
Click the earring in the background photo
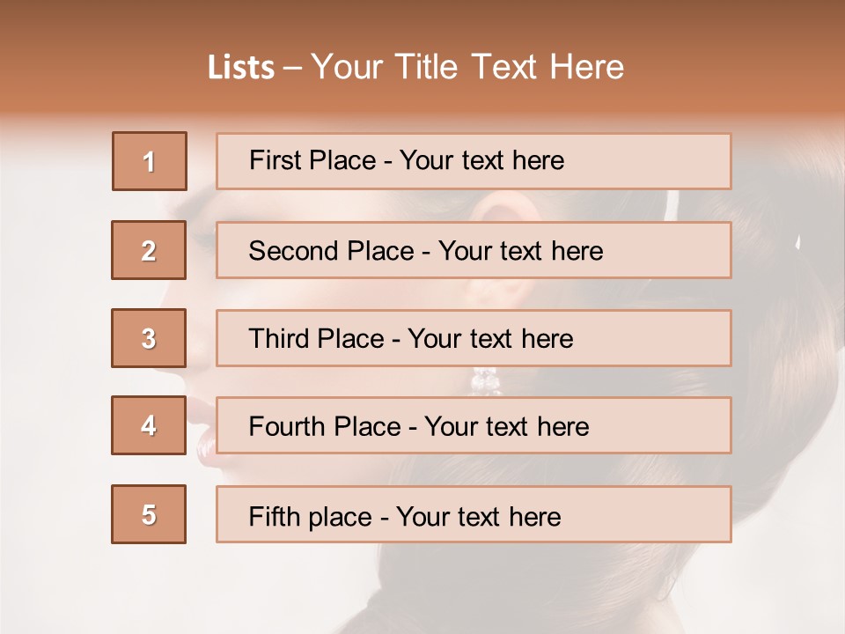pos(485,380)
